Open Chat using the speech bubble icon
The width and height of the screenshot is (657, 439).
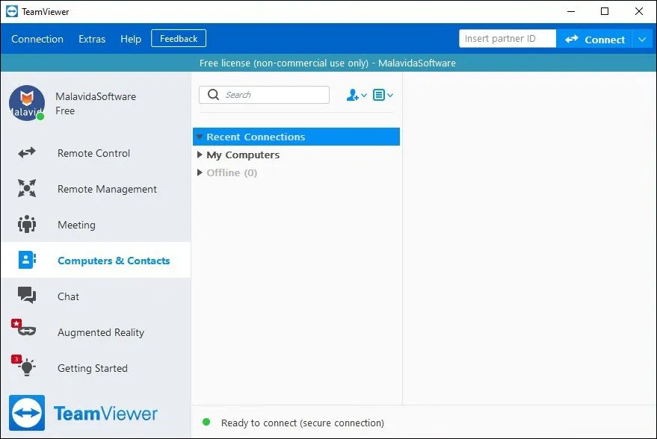pos(27,296)
